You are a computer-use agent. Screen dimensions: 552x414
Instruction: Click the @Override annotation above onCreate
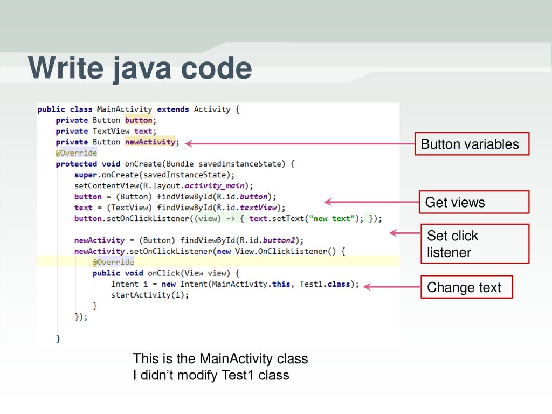point(76,153)
